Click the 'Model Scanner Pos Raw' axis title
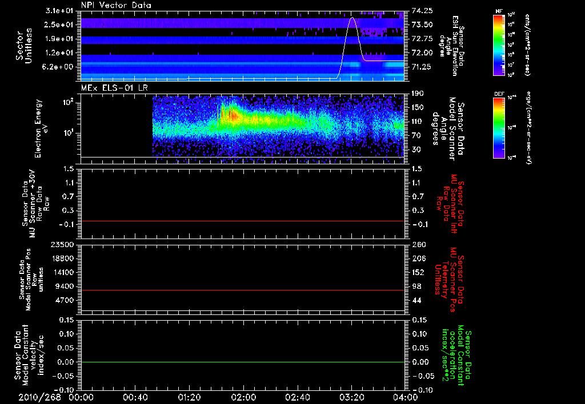This screenshot has width=585, height=404. pyautogui.click(x=31, y=280)
